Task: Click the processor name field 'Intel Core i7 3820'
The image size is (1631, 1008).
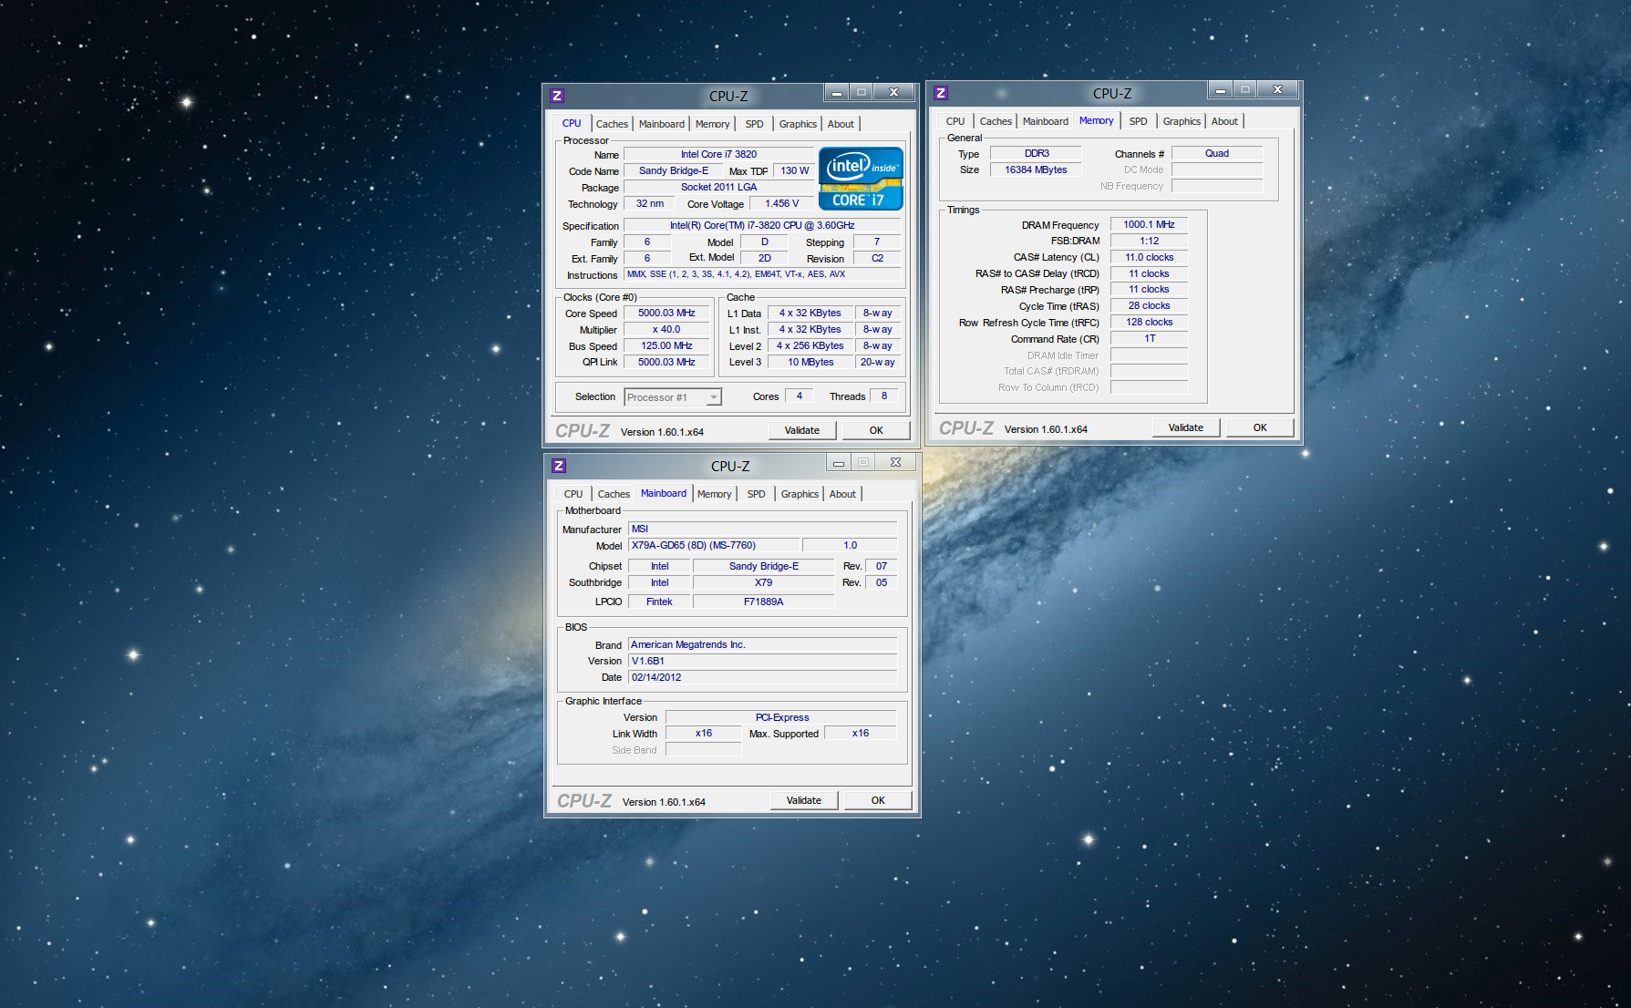Action: (718, 154)
